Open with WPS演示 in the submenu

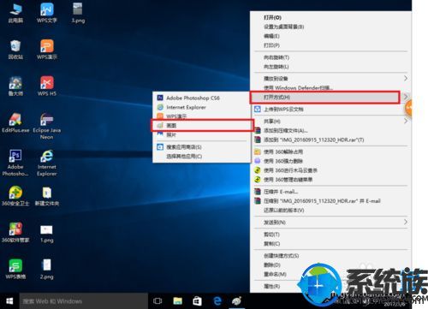[202, 116]
